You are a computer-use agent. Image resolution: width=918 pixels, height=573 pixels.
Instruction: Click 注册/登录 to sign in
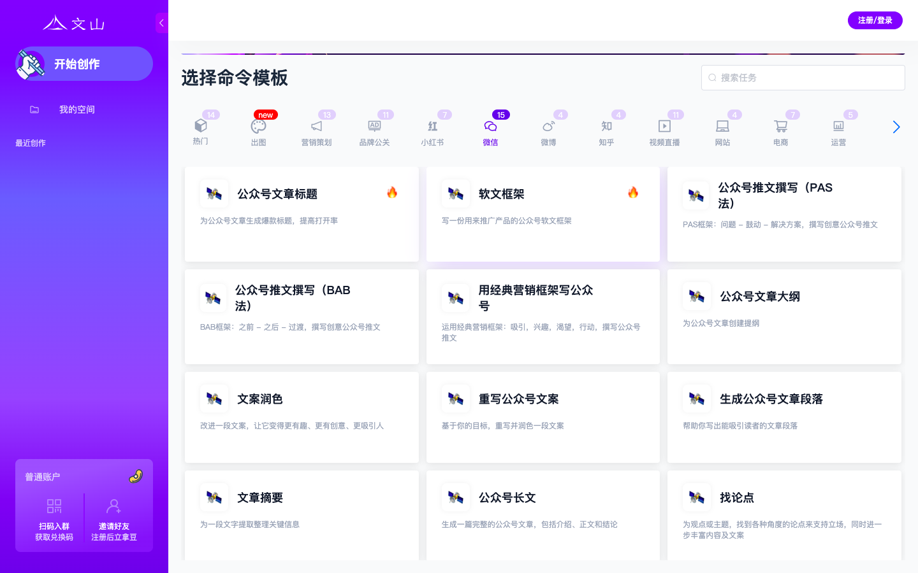pyautogui.click(x=875, y=20)
